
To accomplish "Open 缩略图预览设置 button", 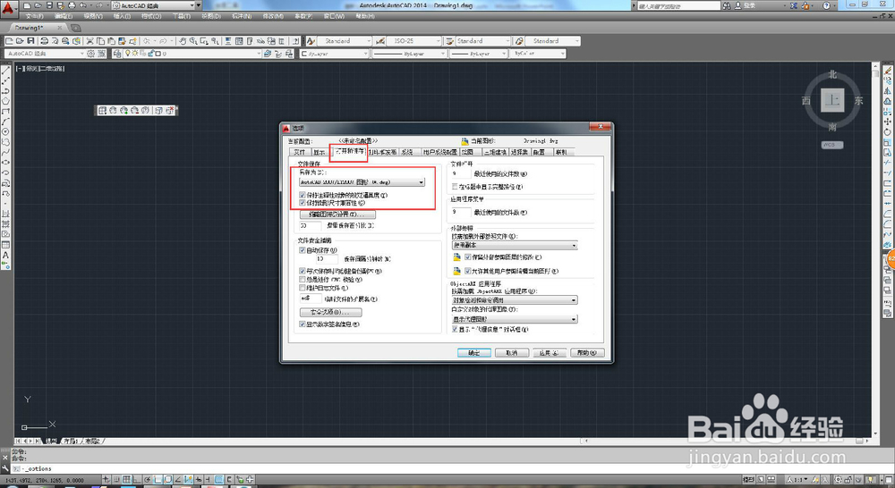I will (x=337, y=215).
